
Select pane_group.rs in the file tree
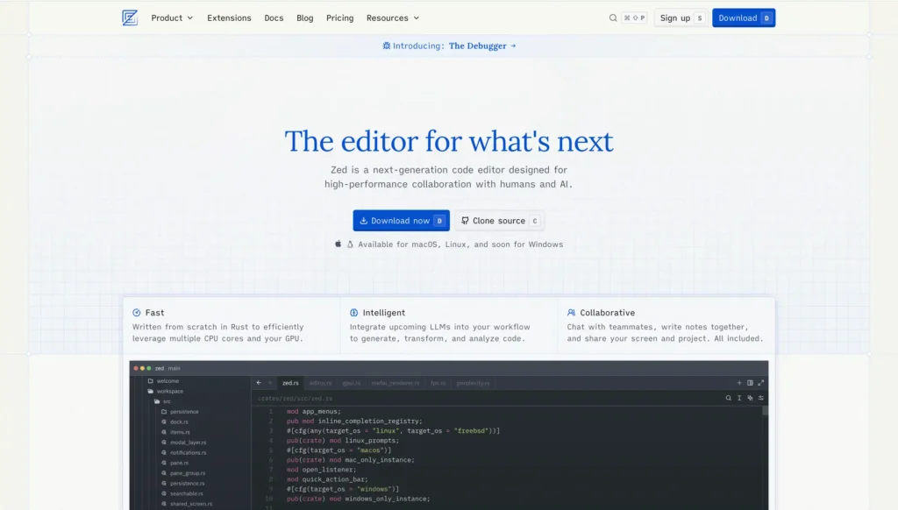coord(188,473)
